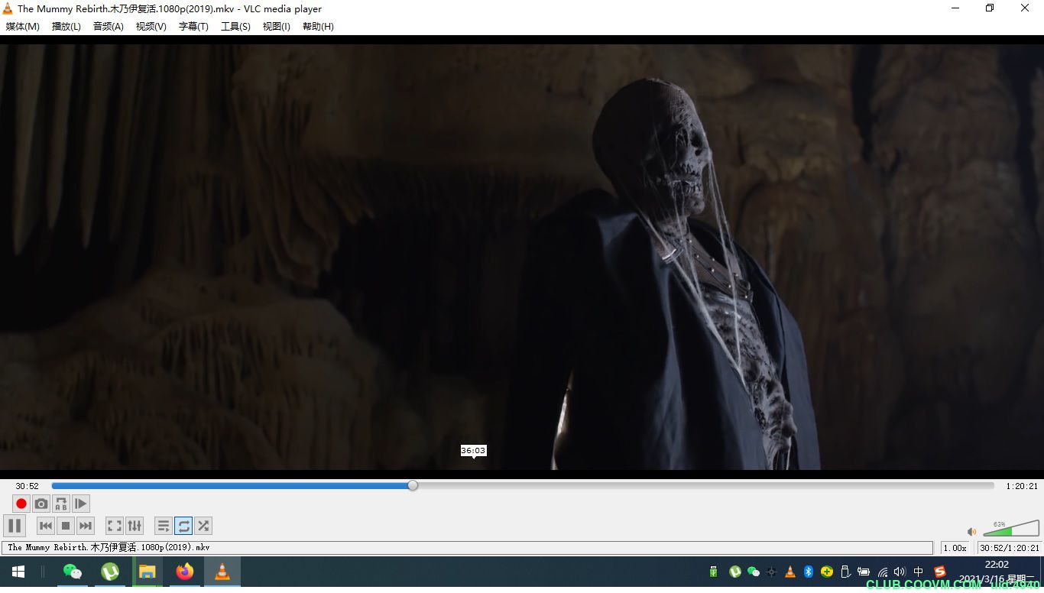Open the 视频(V) menu
This screenshot has width=1044, height=593.
click(x=151, y=26)
